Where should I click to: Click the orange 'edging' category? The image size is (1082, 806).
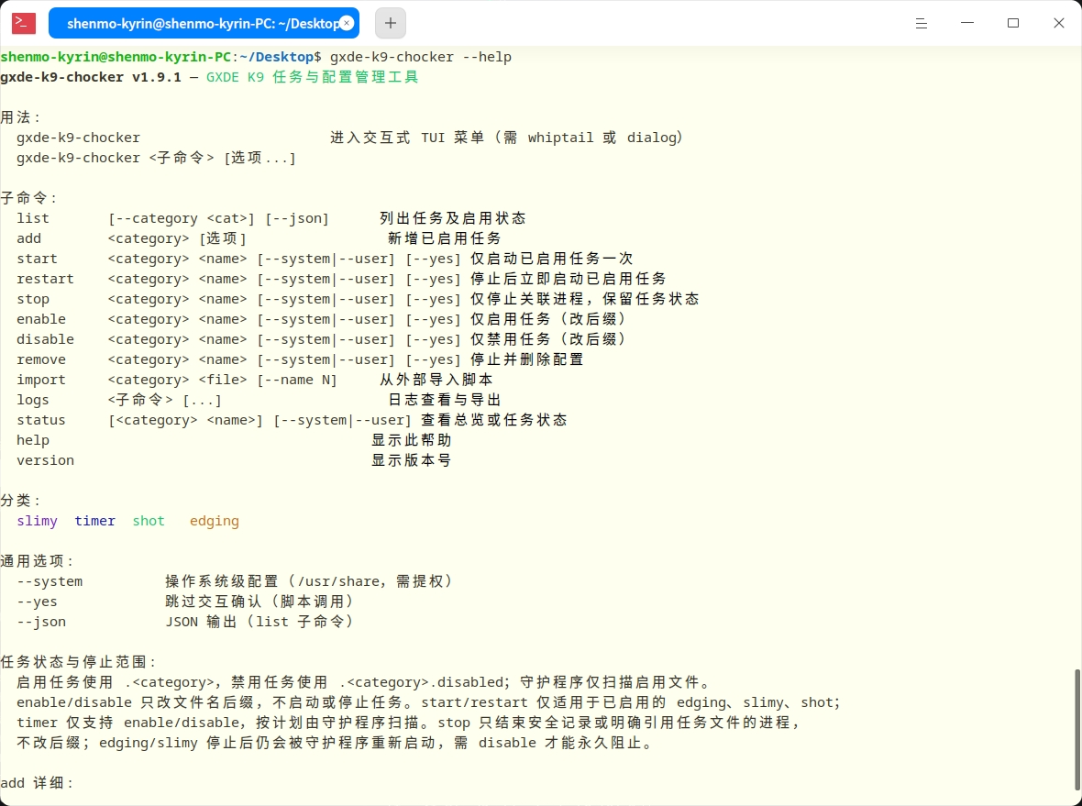click(215, 521)
